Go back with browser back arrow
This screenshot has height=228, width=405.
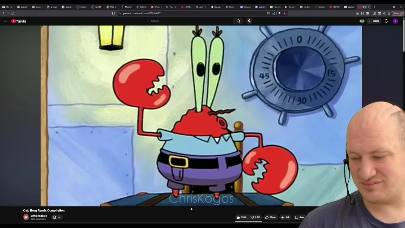point(3,13)
